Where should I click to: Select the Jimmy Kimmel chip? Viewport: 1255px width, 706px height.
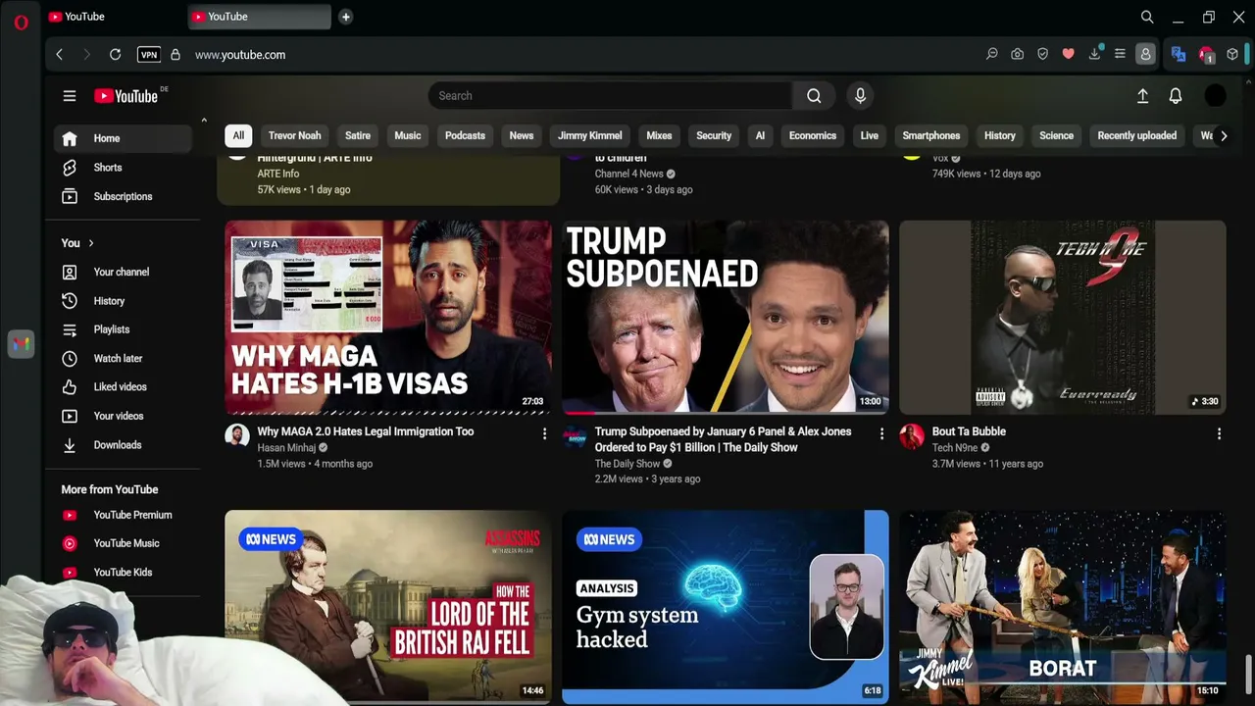(590, 135)
